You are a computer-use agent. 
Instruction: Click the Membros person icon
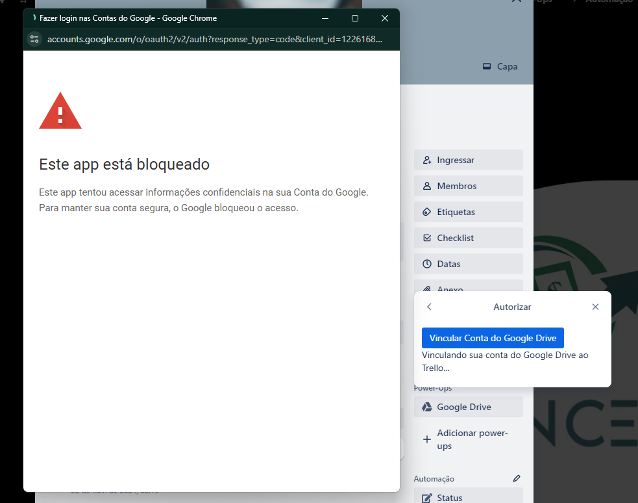pos(427,186)
